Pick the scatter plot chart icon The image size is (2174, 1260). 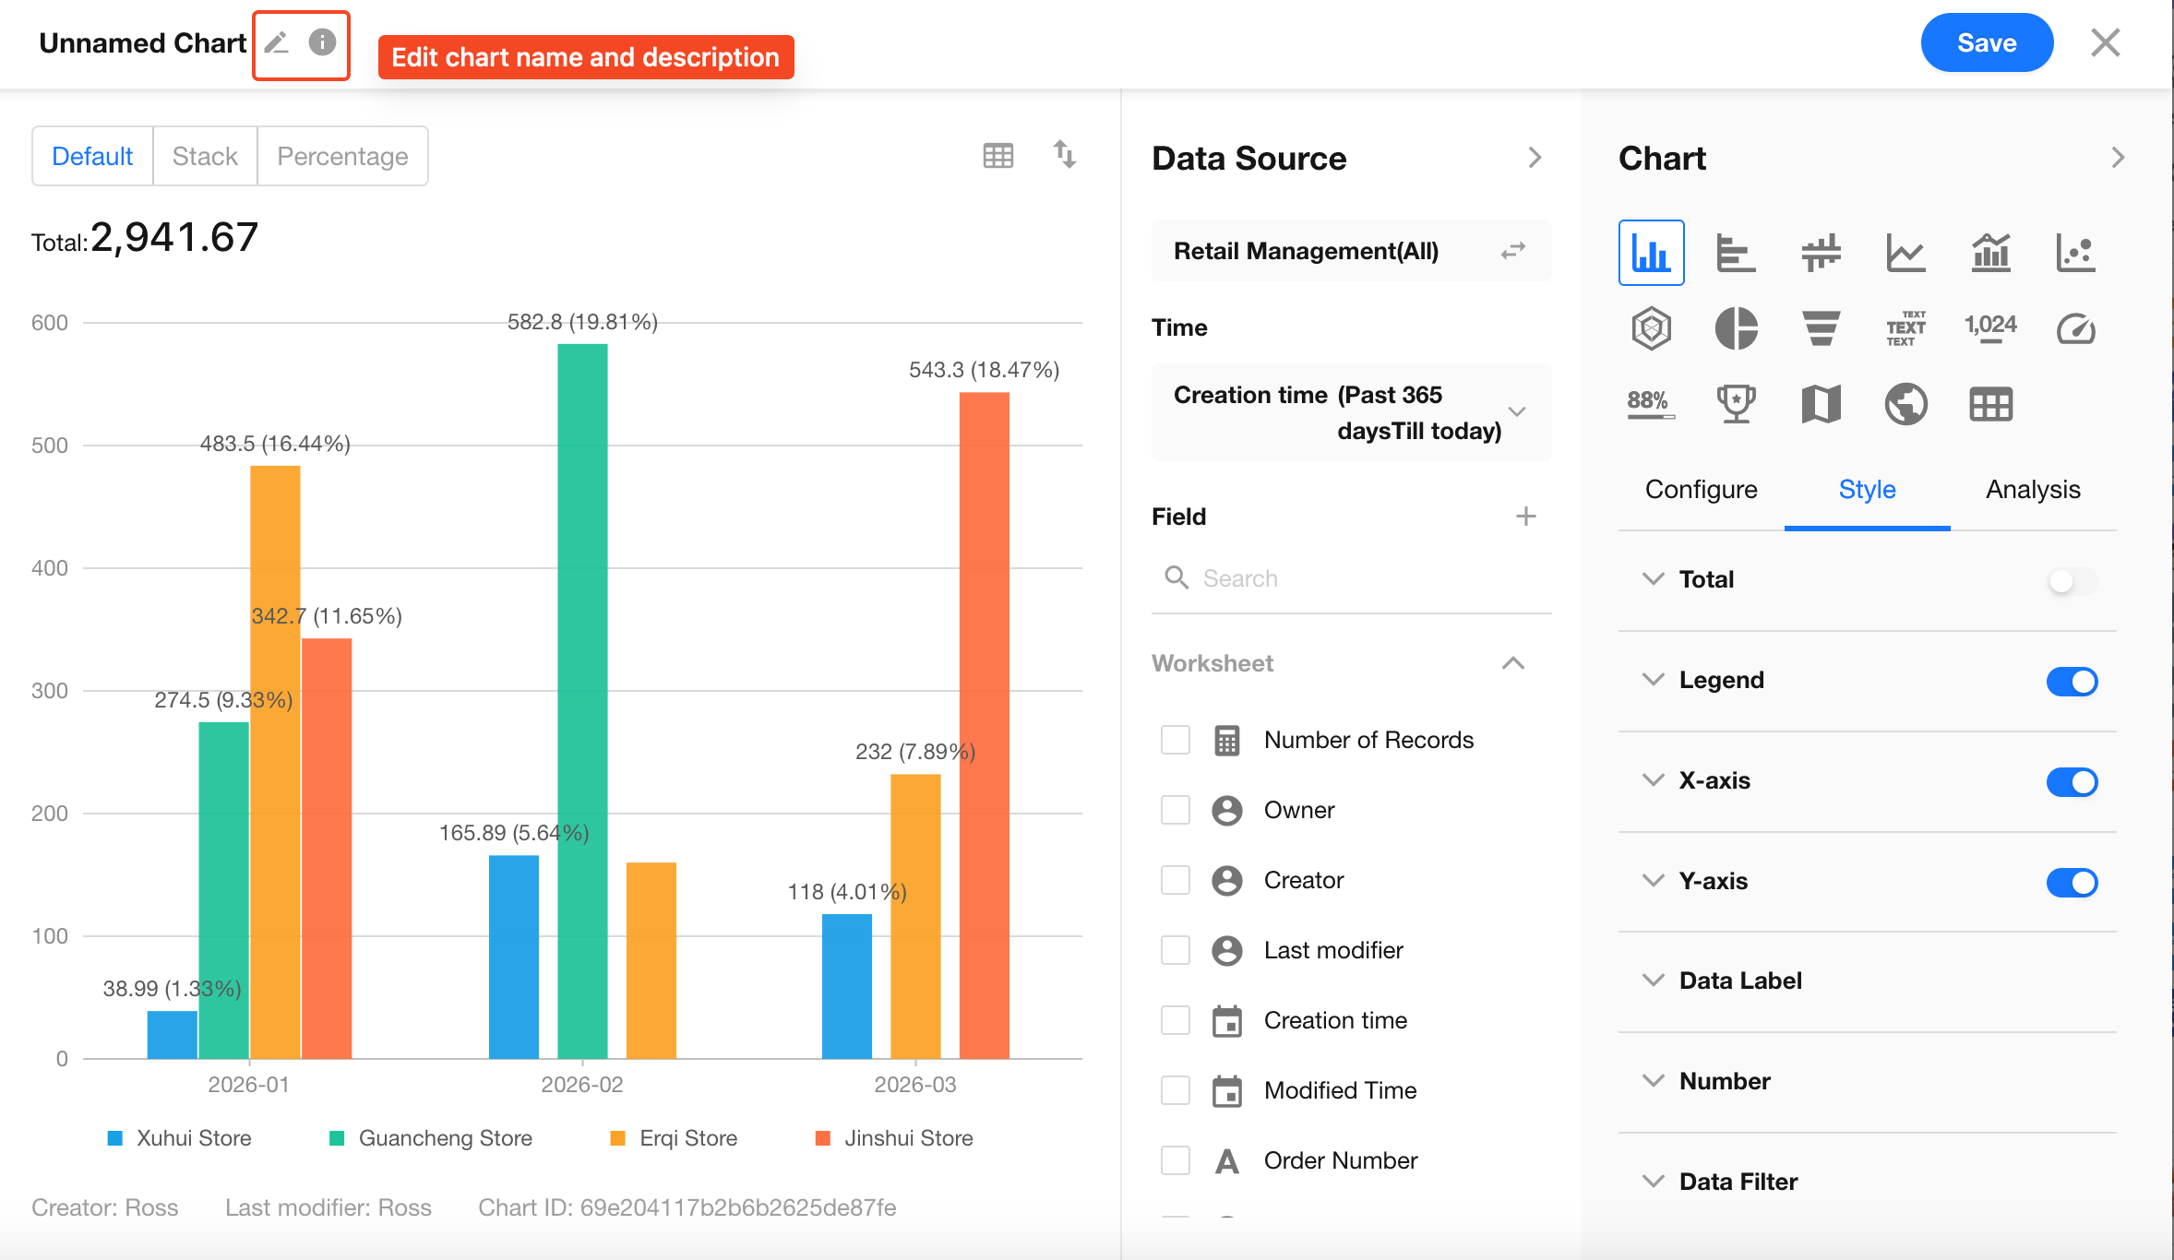(x=2075, y=253)
